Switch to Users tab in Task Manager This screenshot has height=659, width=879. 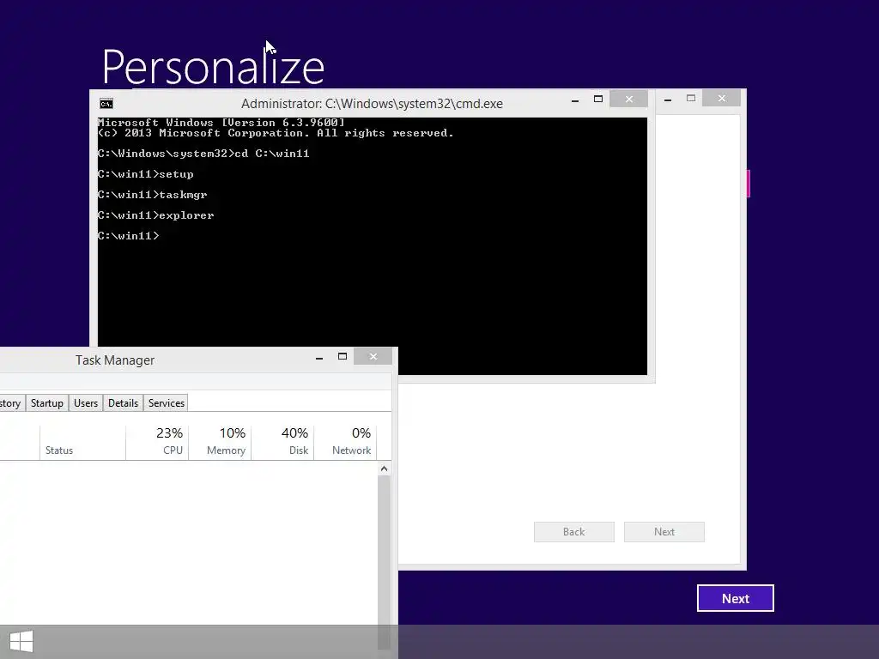86,403
